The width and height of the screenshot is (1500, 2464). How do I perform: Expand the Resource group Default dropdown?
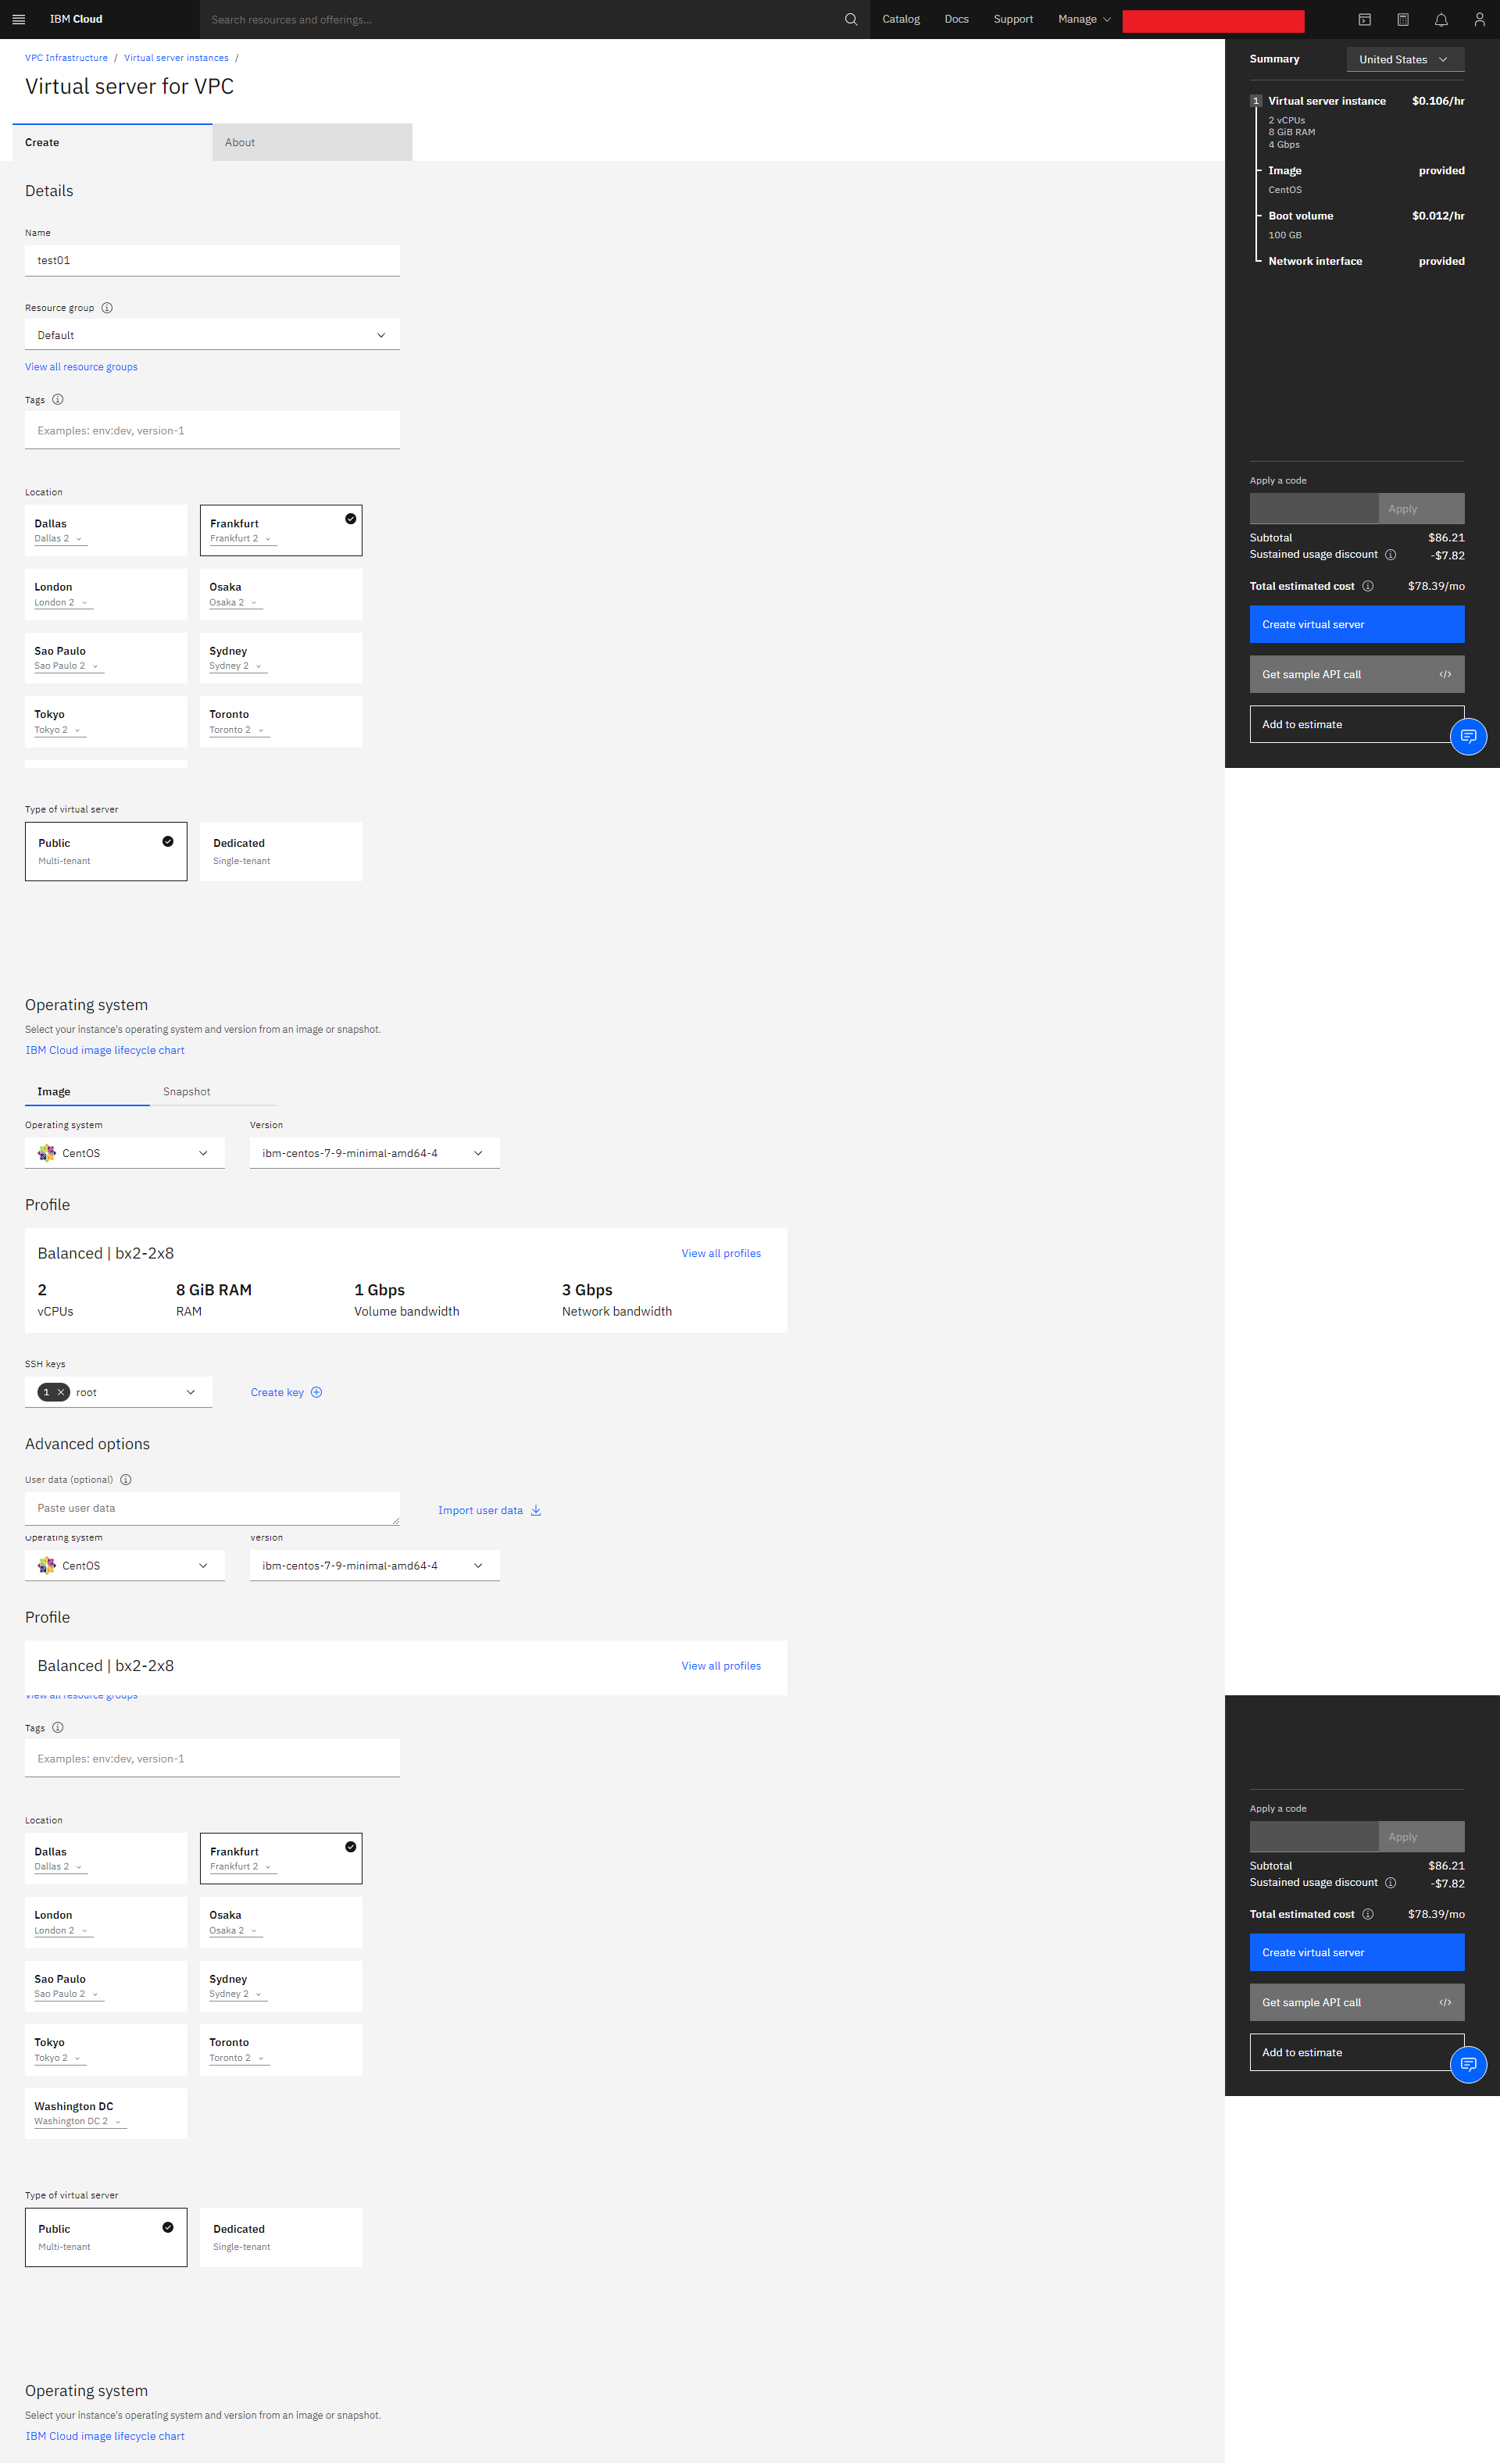tap(212, 335)
